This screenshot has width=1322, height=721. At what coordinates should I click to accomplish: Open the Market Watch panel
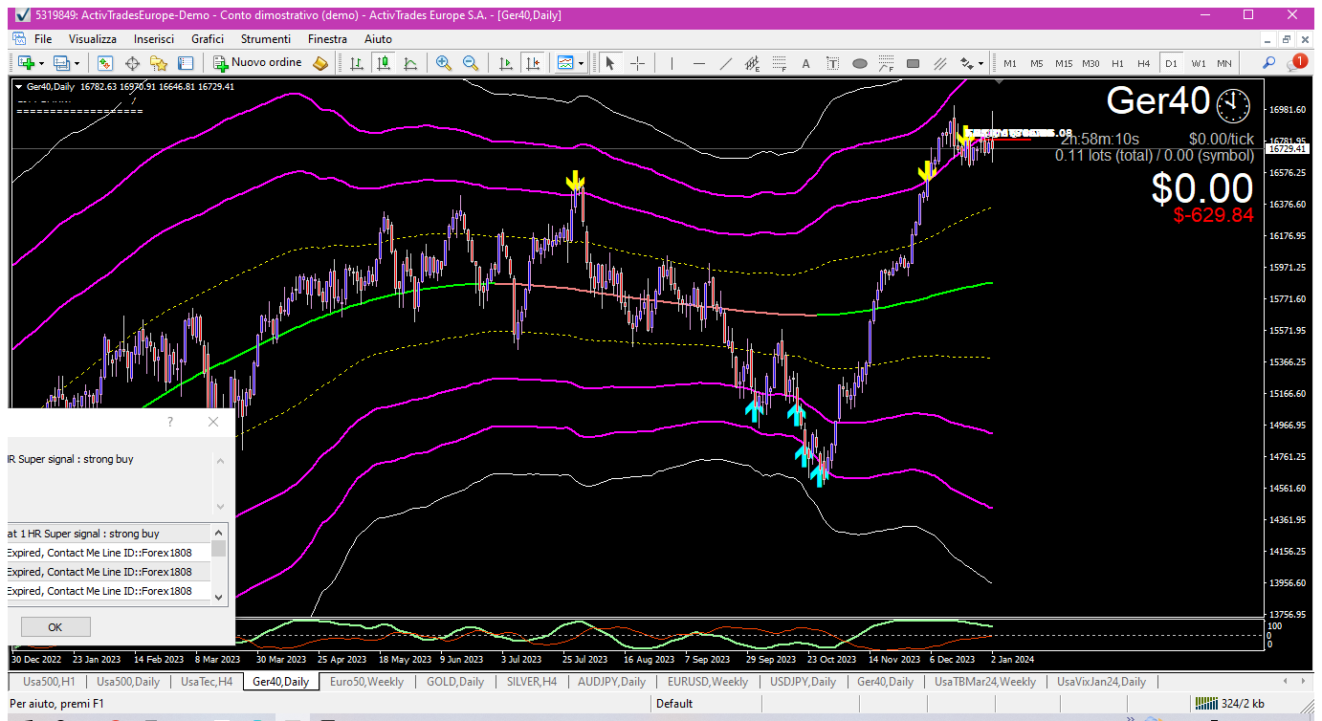105,63
